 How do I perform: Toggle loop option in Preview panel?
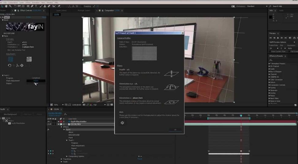click(294, 38)
